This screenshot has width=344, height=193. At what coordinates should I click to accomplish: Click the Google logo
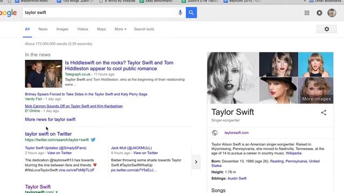click(9, 13)
